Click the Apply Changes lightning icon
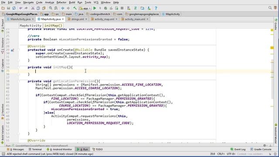The width and height of the screenshot is (279, 157). click(x=100, y=8)
